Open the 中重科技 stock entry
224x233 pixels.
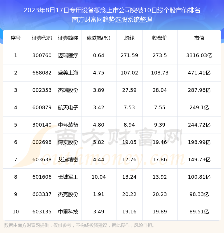pos(68,212)
